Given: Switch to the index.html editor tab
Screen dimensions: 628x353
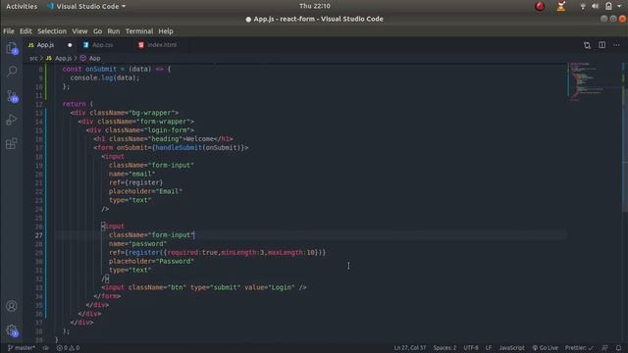Looking at the screenshot, I should pyautogui.click(x=161, y=45).
